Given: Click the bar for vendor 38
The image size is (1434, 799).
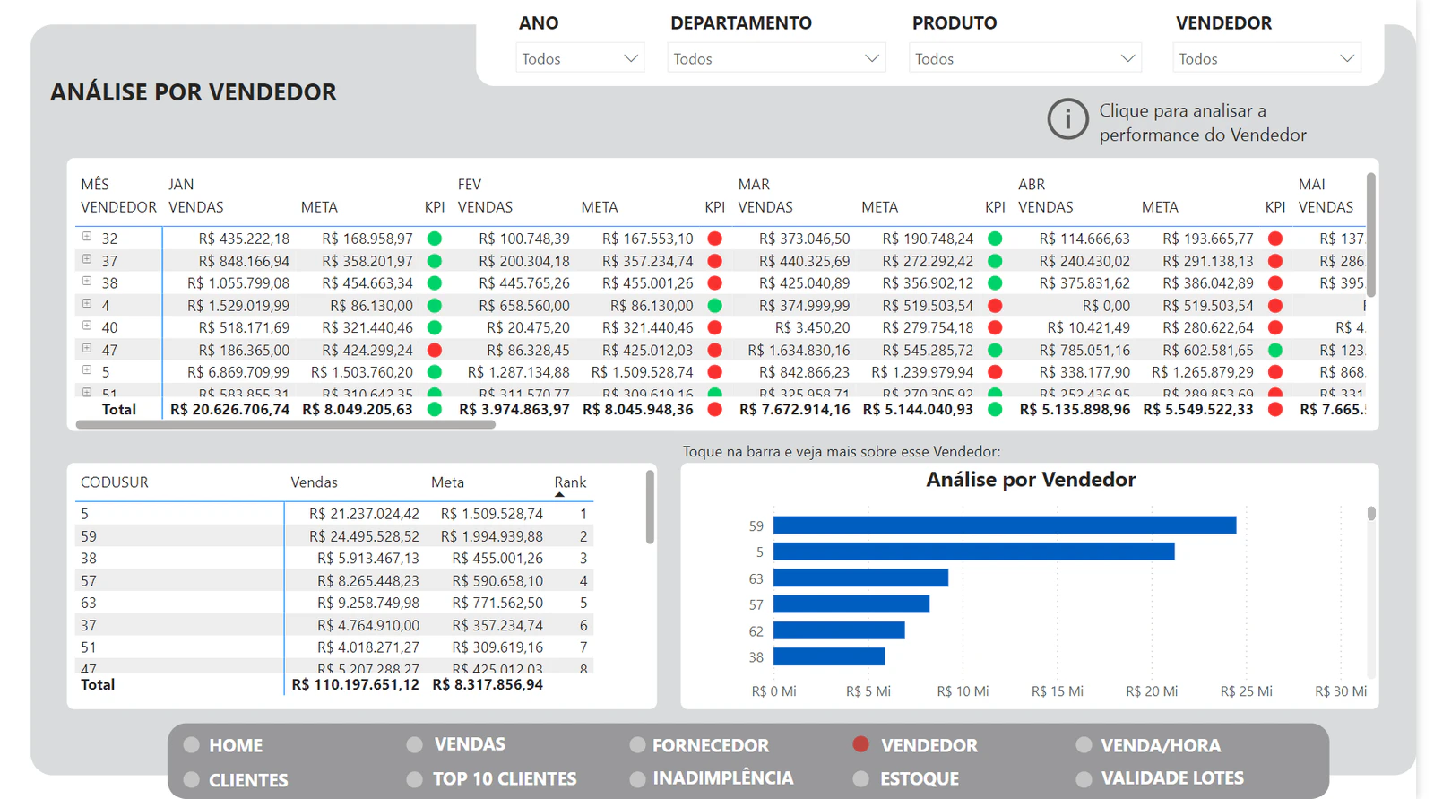Looking at the screenshot, I should pyautogui.click(x=829, y=657).
